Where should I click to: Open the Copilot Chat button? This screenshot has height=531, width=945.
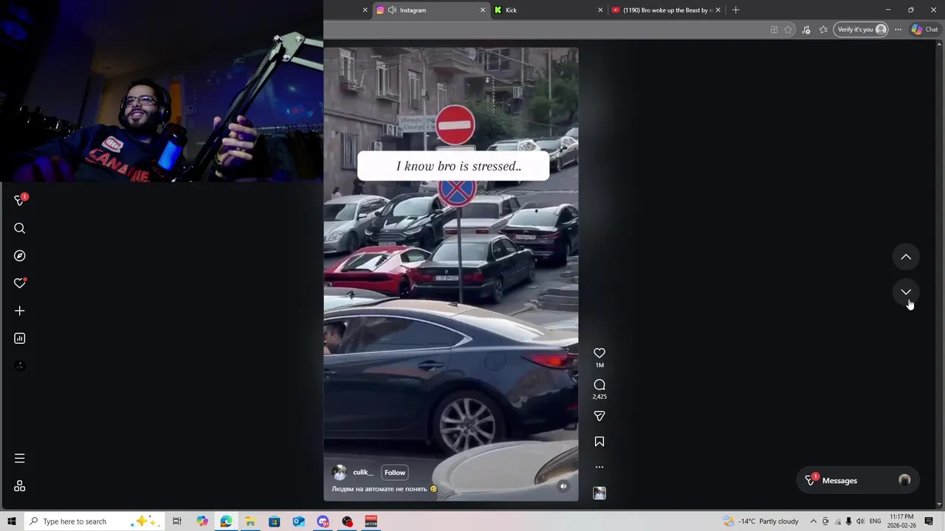(924, 29)
